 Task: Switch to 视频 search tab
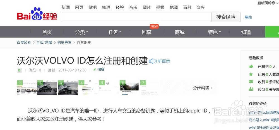click(160, 8)
